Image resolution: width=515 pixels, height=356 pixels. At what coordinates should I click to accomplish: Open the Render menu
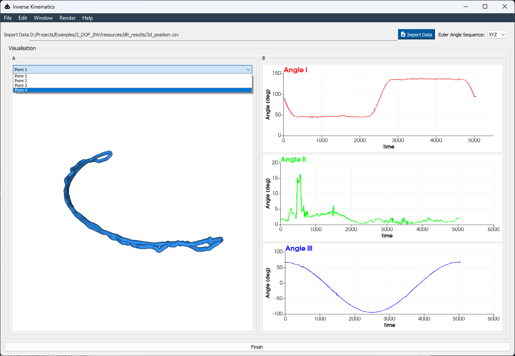click(67, 18)
